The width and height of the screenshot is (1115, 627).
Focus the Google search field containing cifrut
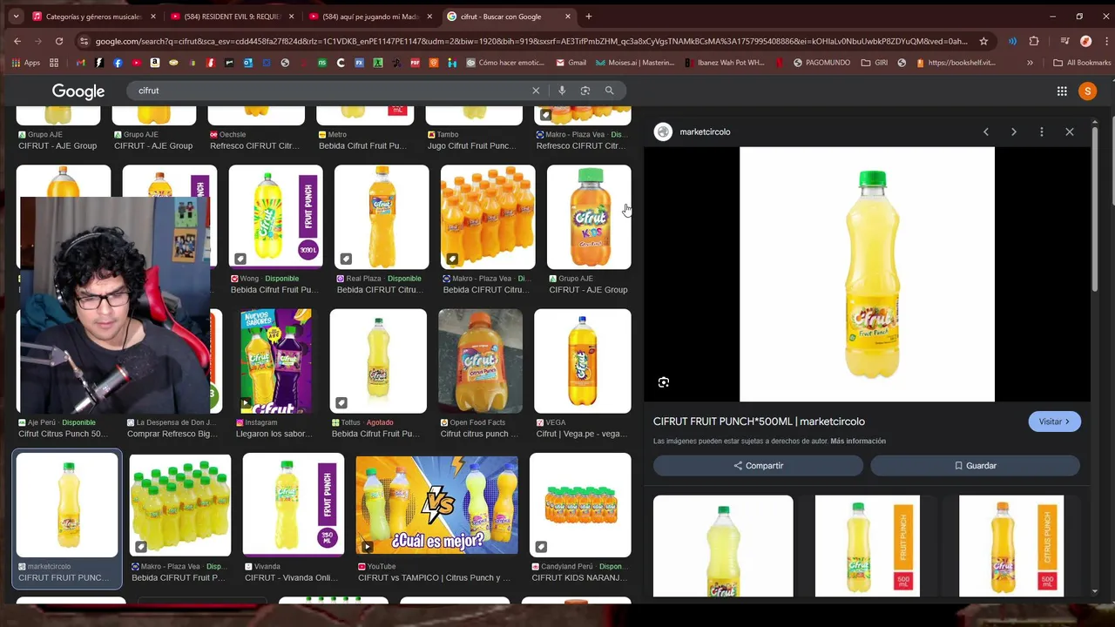coord(331,91)
